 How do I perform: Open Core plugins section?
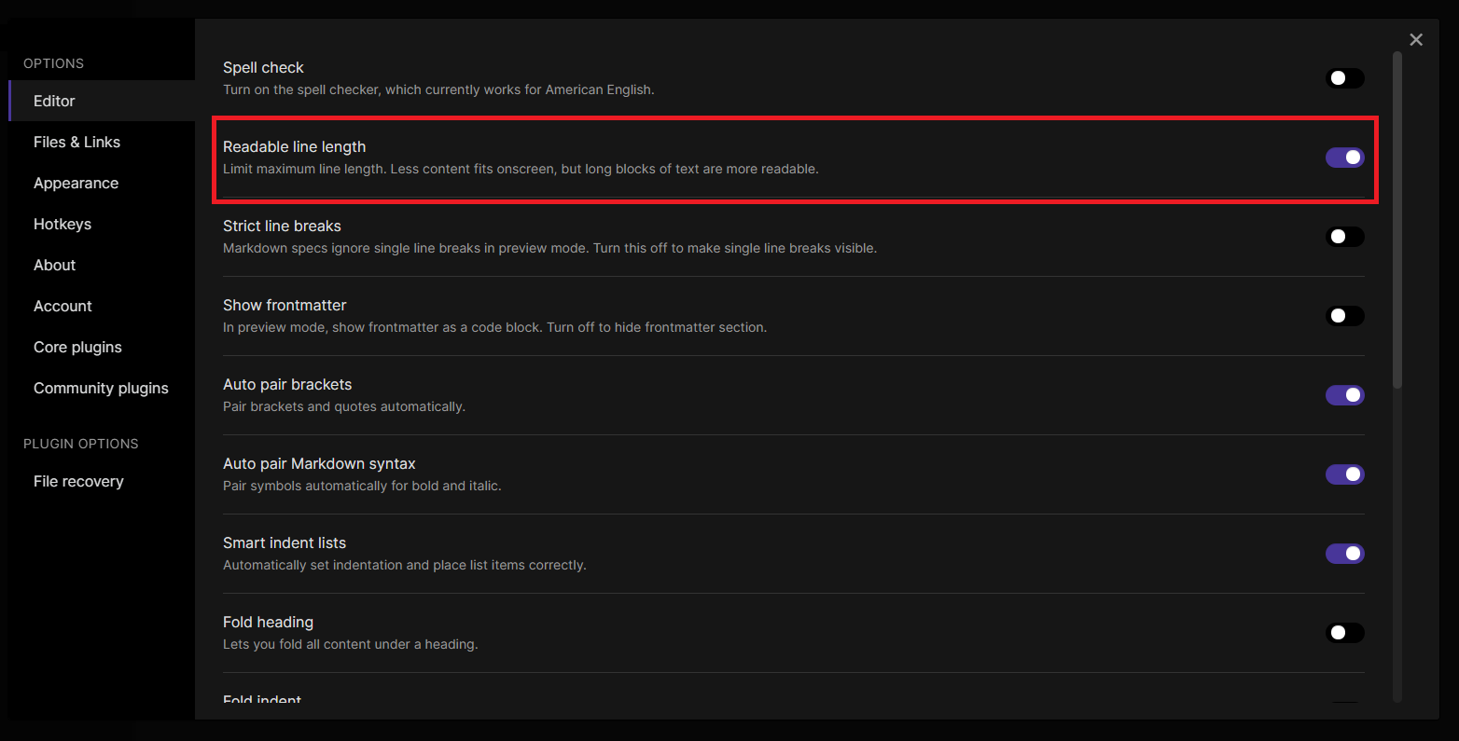[77, 347]
